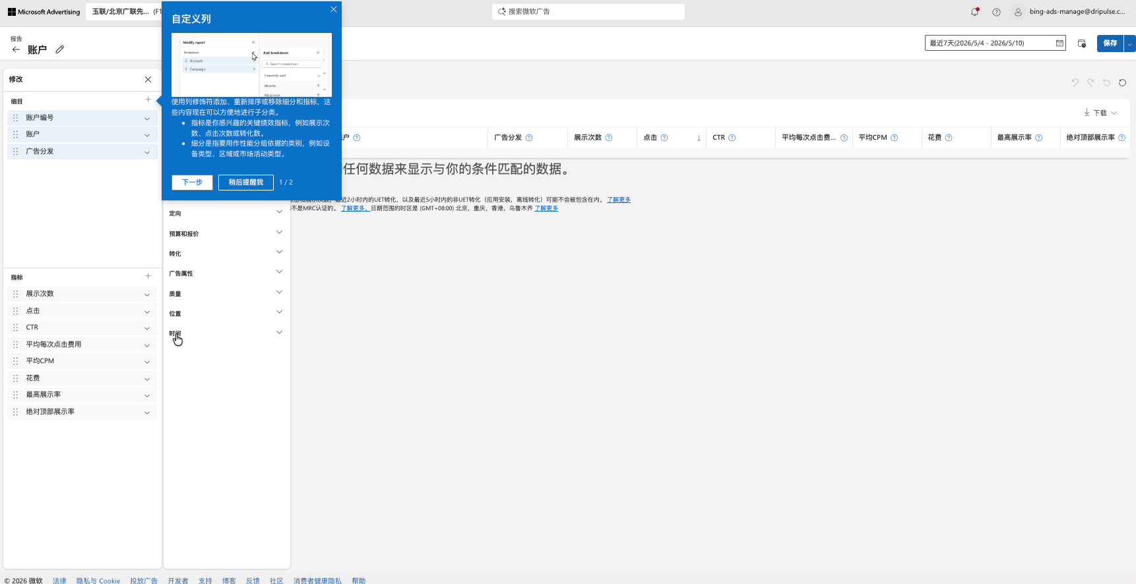Click the drag handle of 广告分发 row
Image resolution: width=1136 pixels, height=584 pixels.
[x=16, y=152]
